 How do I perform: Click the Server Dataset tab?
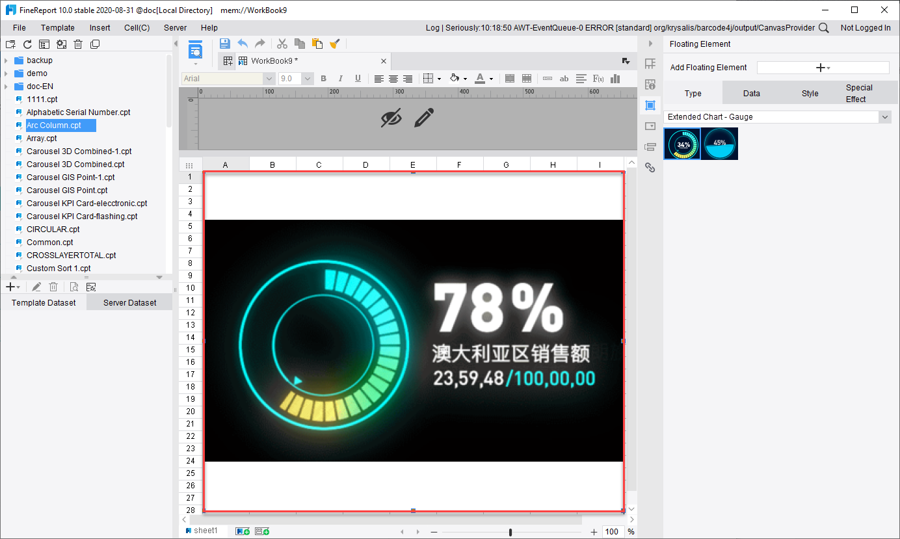[129, 302]
